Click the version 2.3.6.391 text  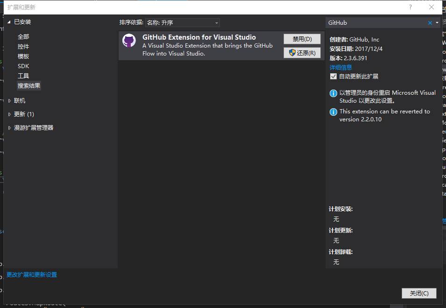(x=355, y=58)
